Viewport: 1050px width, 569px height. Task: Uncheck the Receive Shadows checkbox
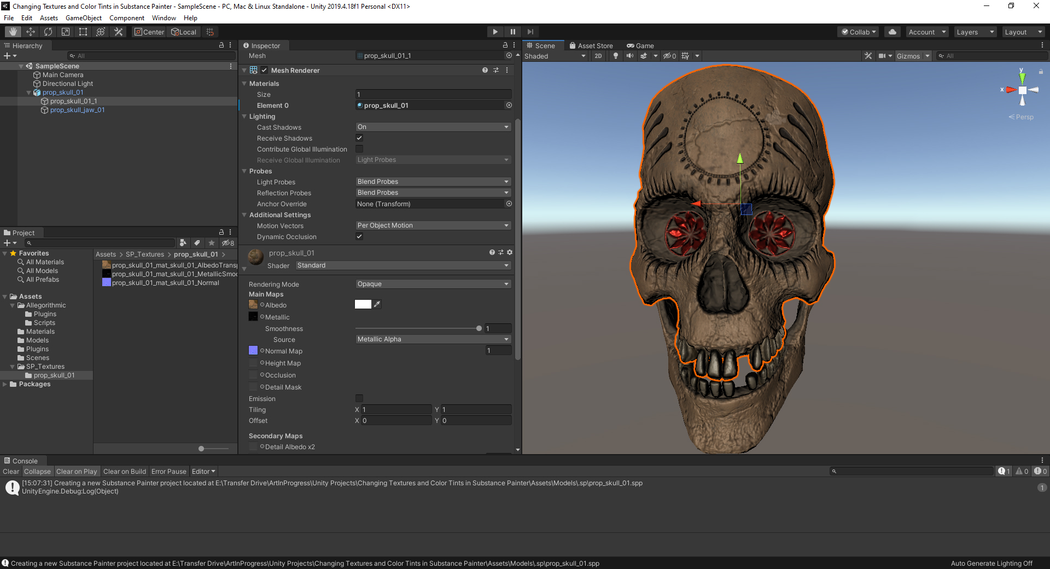(x=359, y=138)
